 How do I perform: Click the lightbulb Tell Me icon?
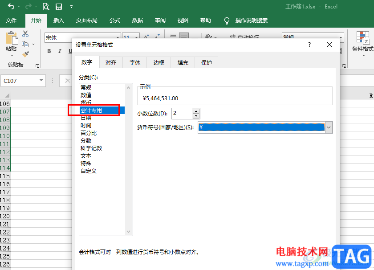click(x=227, y=21)
